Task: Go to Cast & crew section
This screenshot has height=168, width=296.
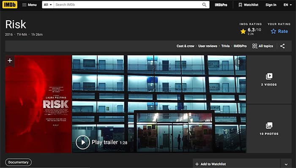Action: pyautogui.click(x=185, y=46)
